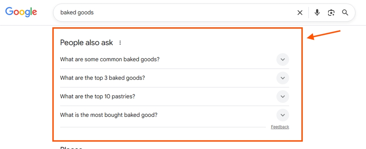The width and height of the screenshot is (366, 149).
Task: Expand chevron for common baked goods question
Action: (x=283, y=59)
